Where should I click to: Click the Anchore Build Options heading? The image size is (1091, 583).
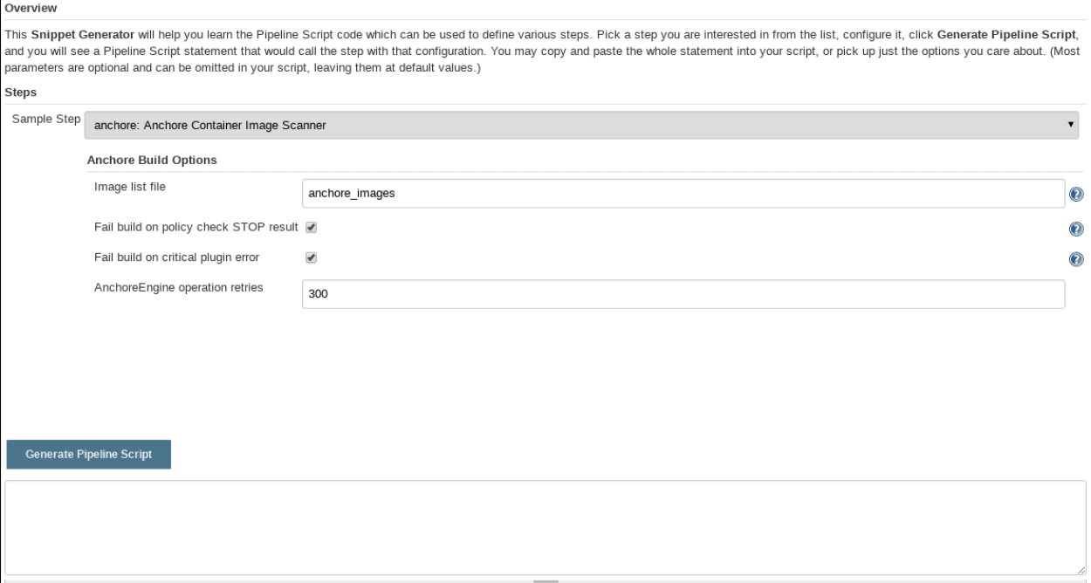[x=152, y=160]
